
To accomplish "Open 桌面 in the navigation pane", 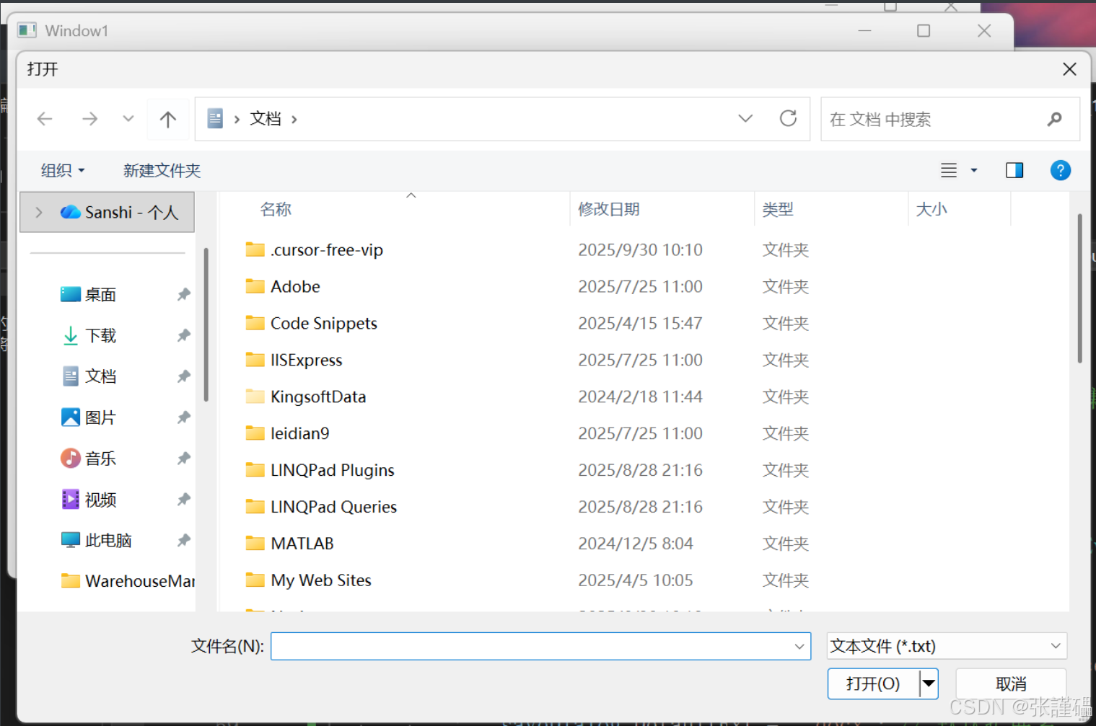I will (x=100, y=294).
